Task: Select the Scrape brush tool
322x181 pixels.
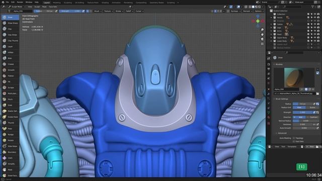Action: [10, 87]
